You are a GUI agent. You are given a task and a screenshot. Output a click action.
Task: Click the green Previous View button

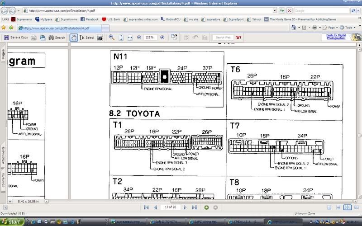206,207
